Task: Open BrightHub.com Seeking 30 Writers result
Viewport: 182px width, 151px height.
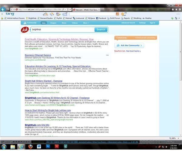Action: [x=57, y=98]
